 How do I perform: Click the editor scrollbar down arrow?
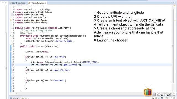click(x=173, y=91)
